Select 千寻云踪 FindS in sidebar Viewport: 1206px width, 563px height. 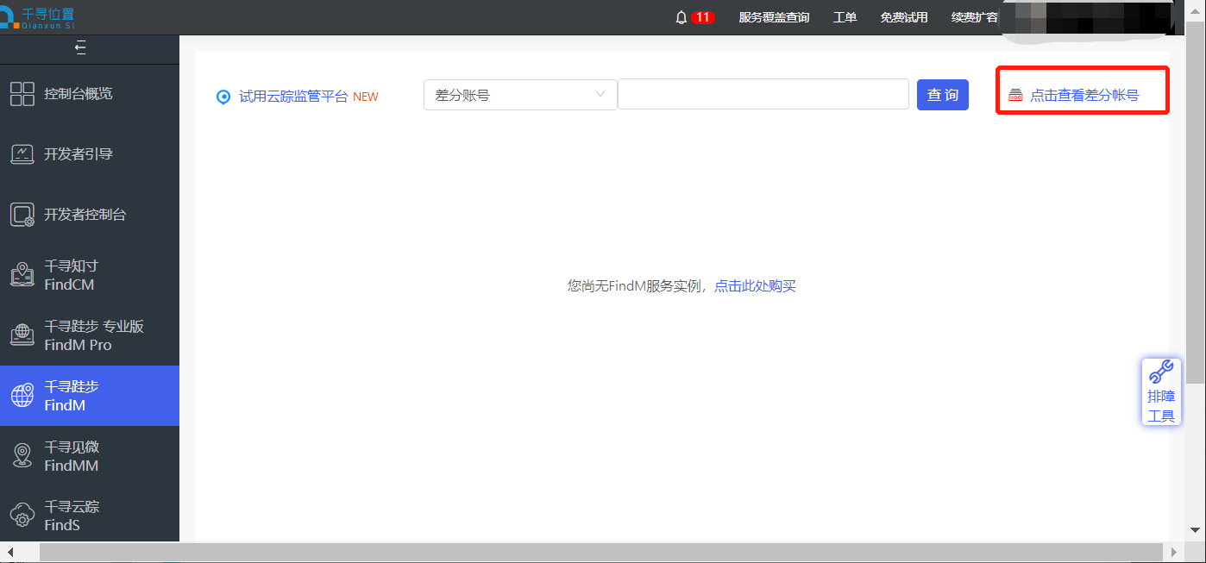pyautogui.click(x=90, y=516)
